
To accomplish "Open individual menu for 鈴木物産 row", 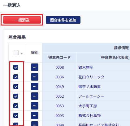I will tap(35, 67).
